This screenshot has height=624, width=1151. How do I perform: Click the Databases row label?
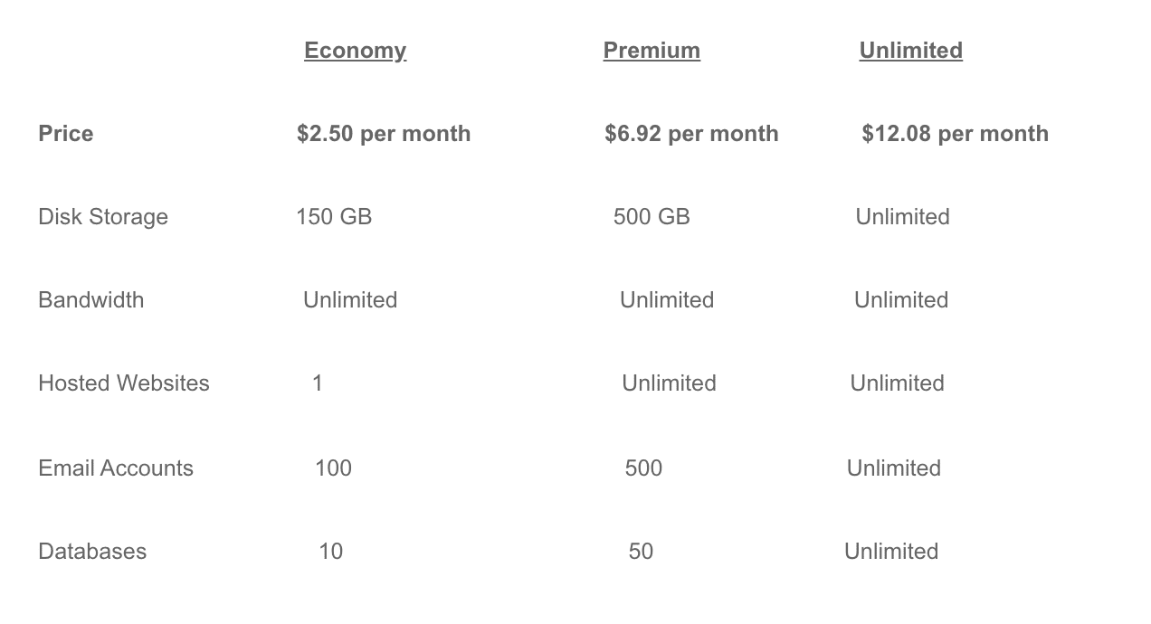point(92,552)
